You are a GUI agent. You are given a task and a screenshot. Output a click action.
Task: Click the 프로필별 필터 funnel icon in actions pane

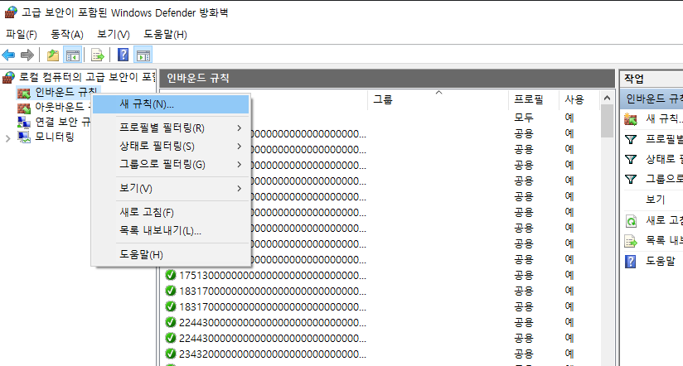(631, 139)
